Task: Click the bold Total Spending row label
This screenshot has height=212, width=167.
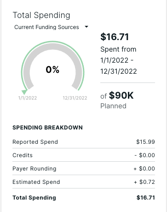Action: click(x=34, y=198)
